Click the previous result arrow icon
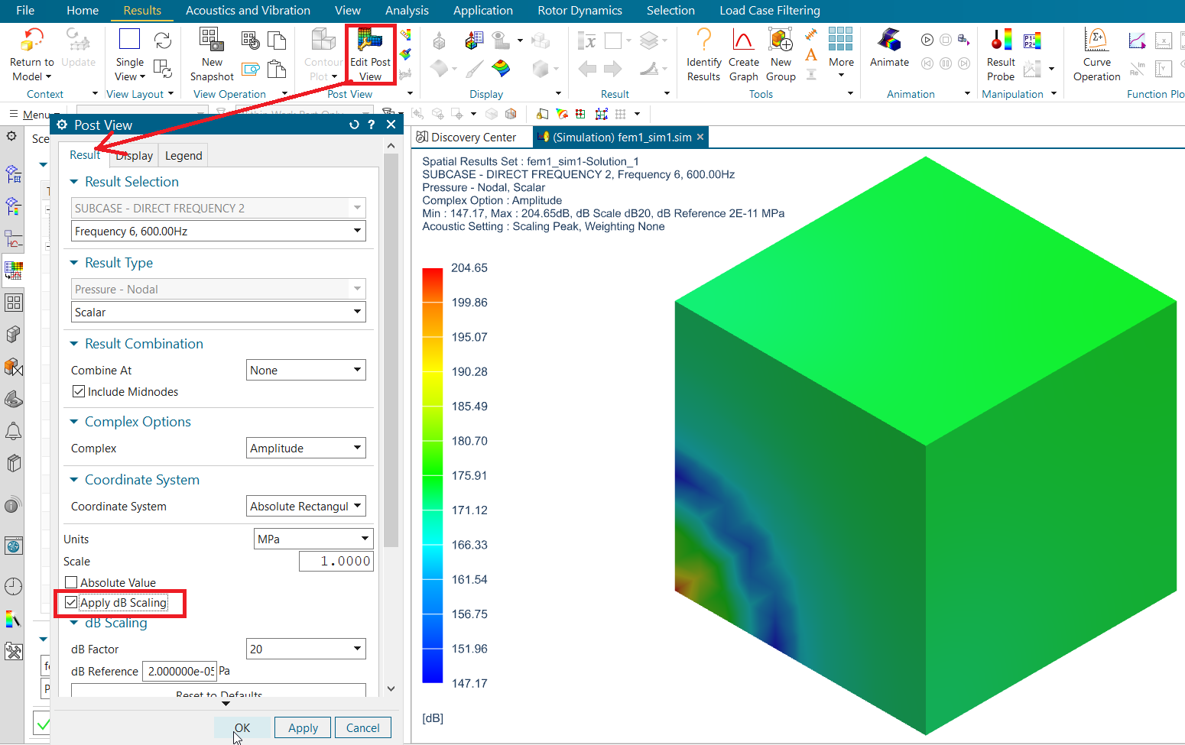Image resolution: width=1185 pixels, height=745 pixels. [x=587, y=69]
